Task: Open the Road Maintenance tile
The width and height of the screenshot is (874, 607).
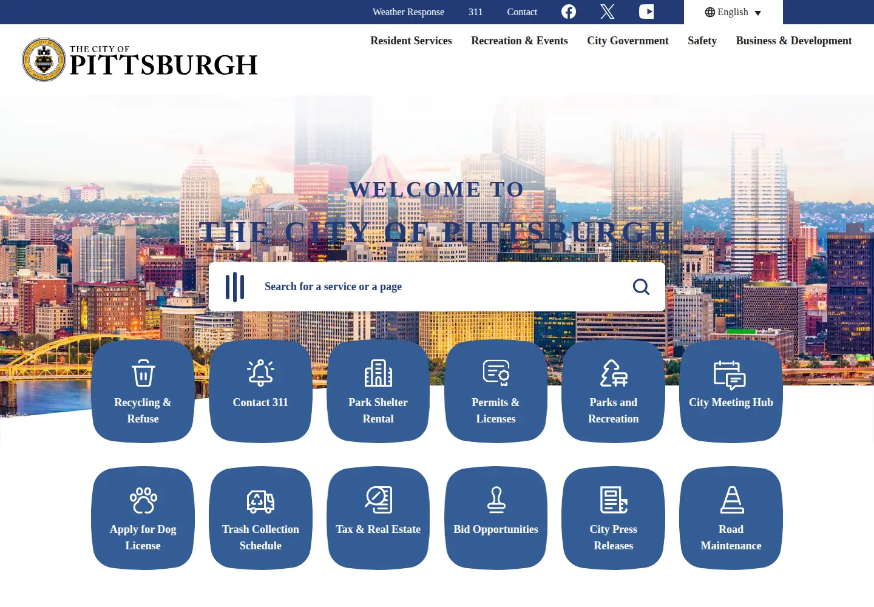Action: pos(731,518)
